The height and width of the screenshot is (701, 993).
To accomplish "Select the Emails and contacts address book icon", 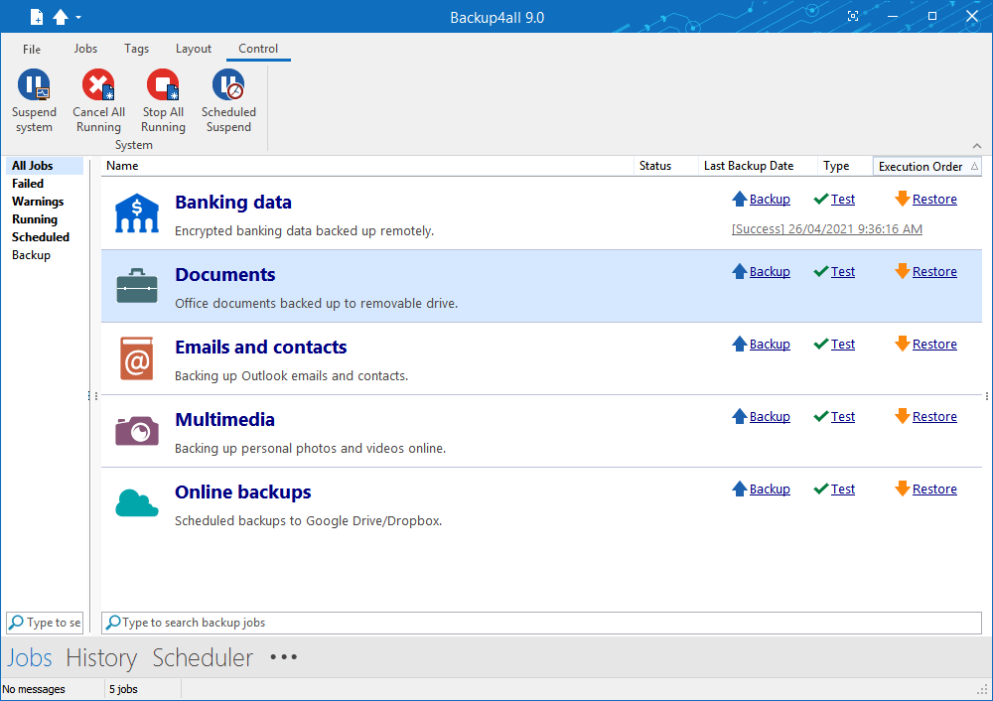I will click(136, 358).
